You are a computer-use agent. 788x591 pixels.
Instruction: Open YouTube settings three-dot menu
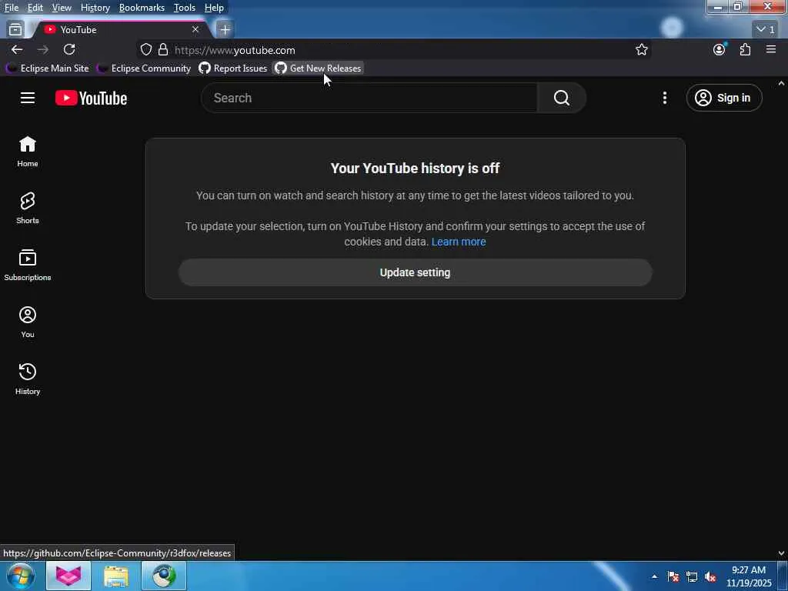pyautogui.click(x=664, y=98)
